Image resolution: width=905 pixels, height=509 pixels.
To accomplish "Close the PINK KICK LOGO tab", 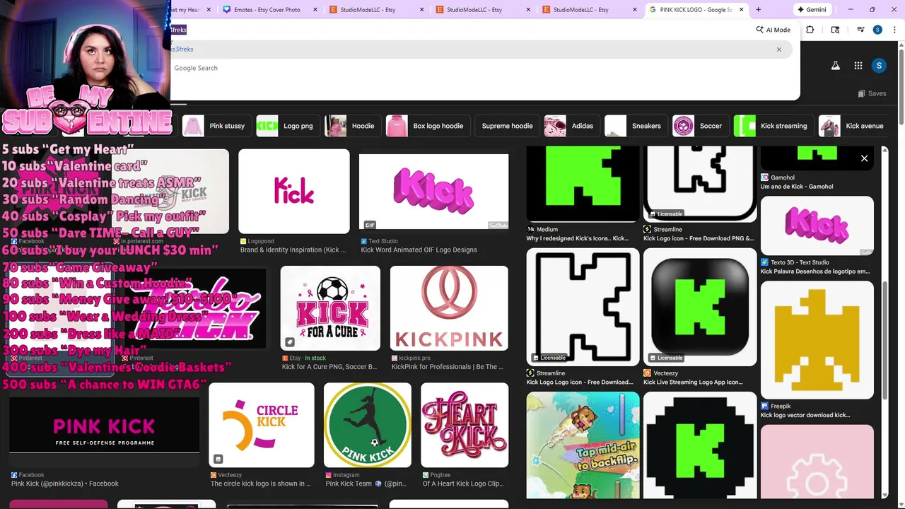I will tap(742, 10).
